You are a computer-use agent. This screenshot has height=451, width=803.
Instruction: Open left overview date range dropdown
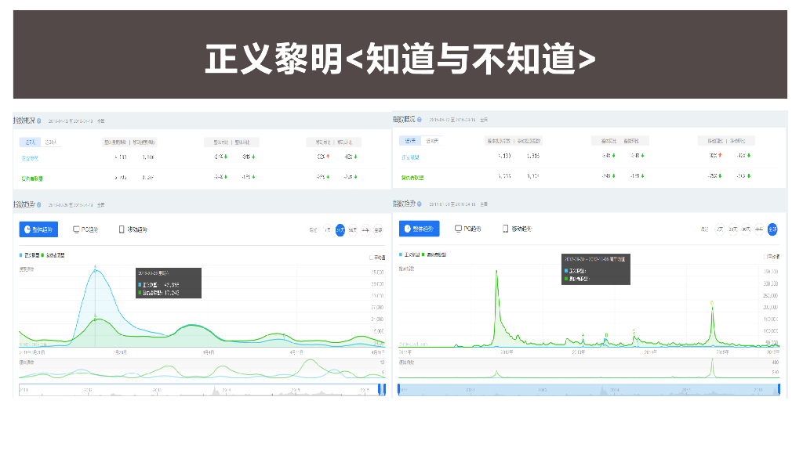click(71, 121)
